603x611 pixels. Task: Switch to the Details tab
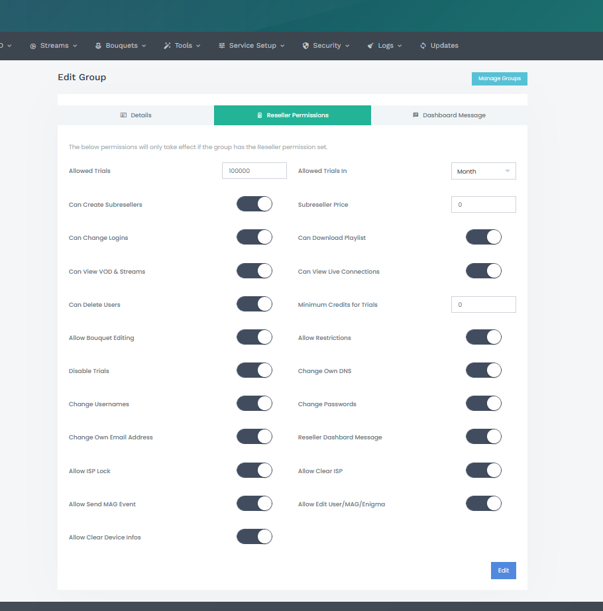point(136,115)
